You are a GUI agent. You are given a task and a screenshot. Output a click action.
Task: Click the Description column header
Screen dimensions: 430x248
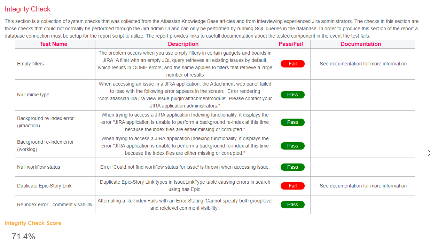[x=183, y=44]
